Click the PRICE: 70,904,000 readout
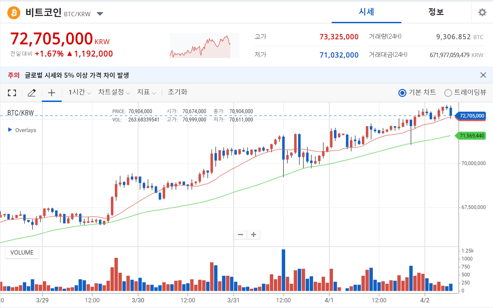 (x=132, y=112)
